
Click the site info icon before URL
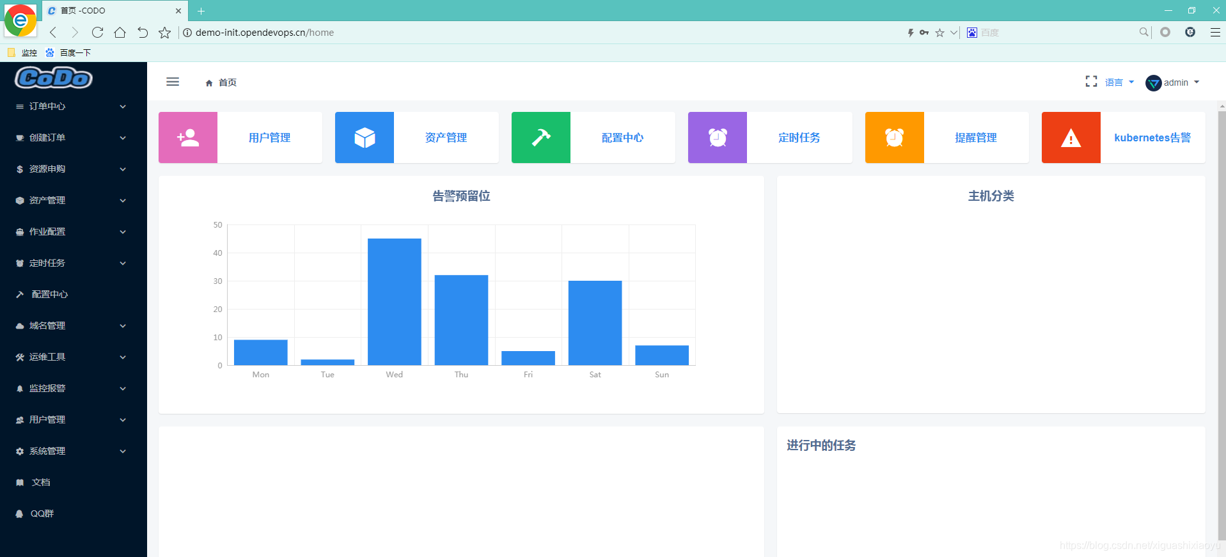point(187,33)
